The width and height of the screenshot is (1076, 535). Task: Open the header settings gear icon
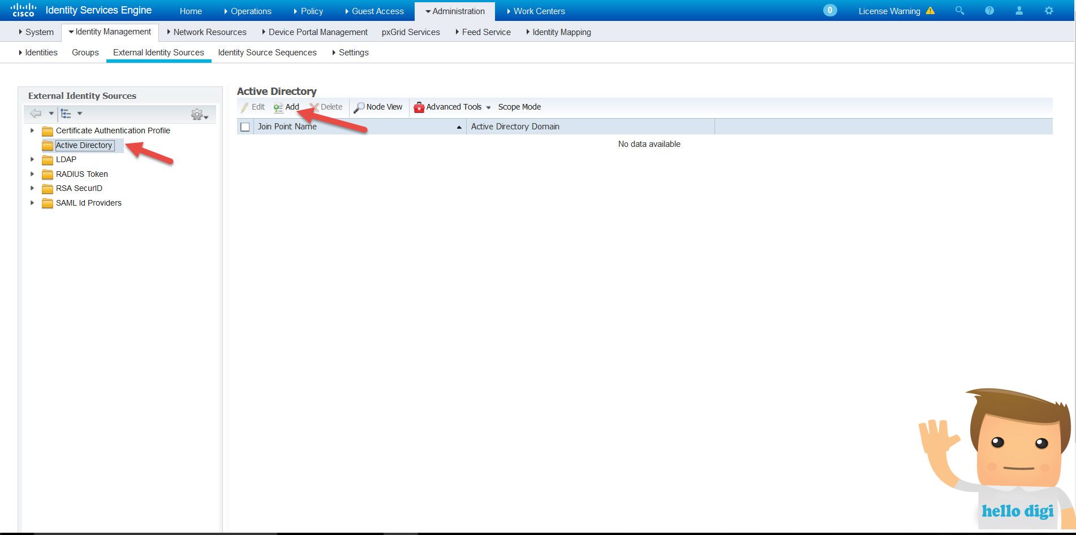tap(1049, 11)
